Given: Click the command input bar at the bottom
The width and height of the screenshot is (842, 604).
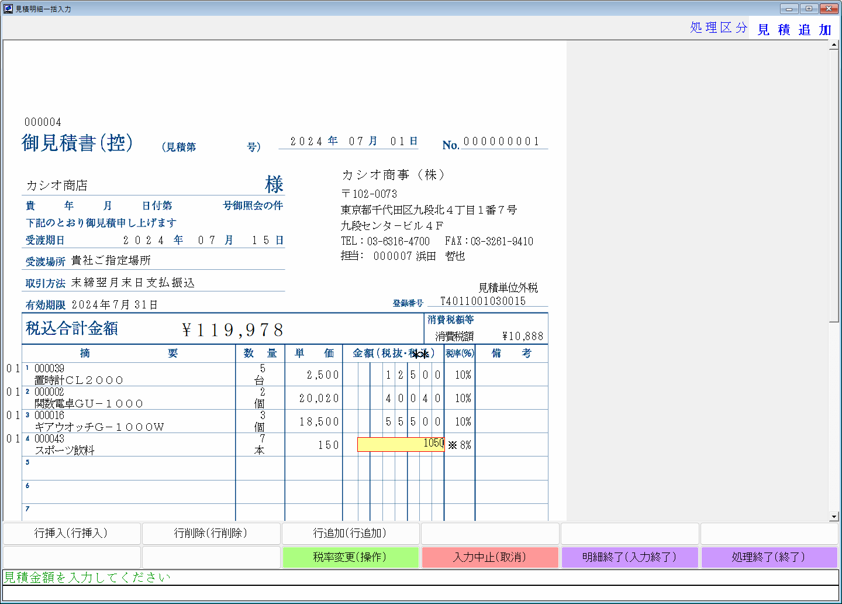Looking at the screenshot, I should pyautogui.click(x=421, y=593).
